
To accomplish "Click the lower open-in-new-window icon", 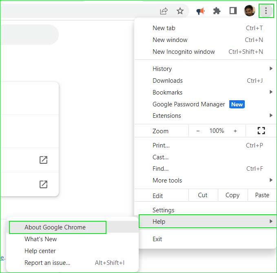I will [43, 184].
